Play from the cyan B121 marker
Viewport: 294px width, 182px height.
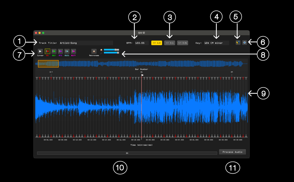67,51
